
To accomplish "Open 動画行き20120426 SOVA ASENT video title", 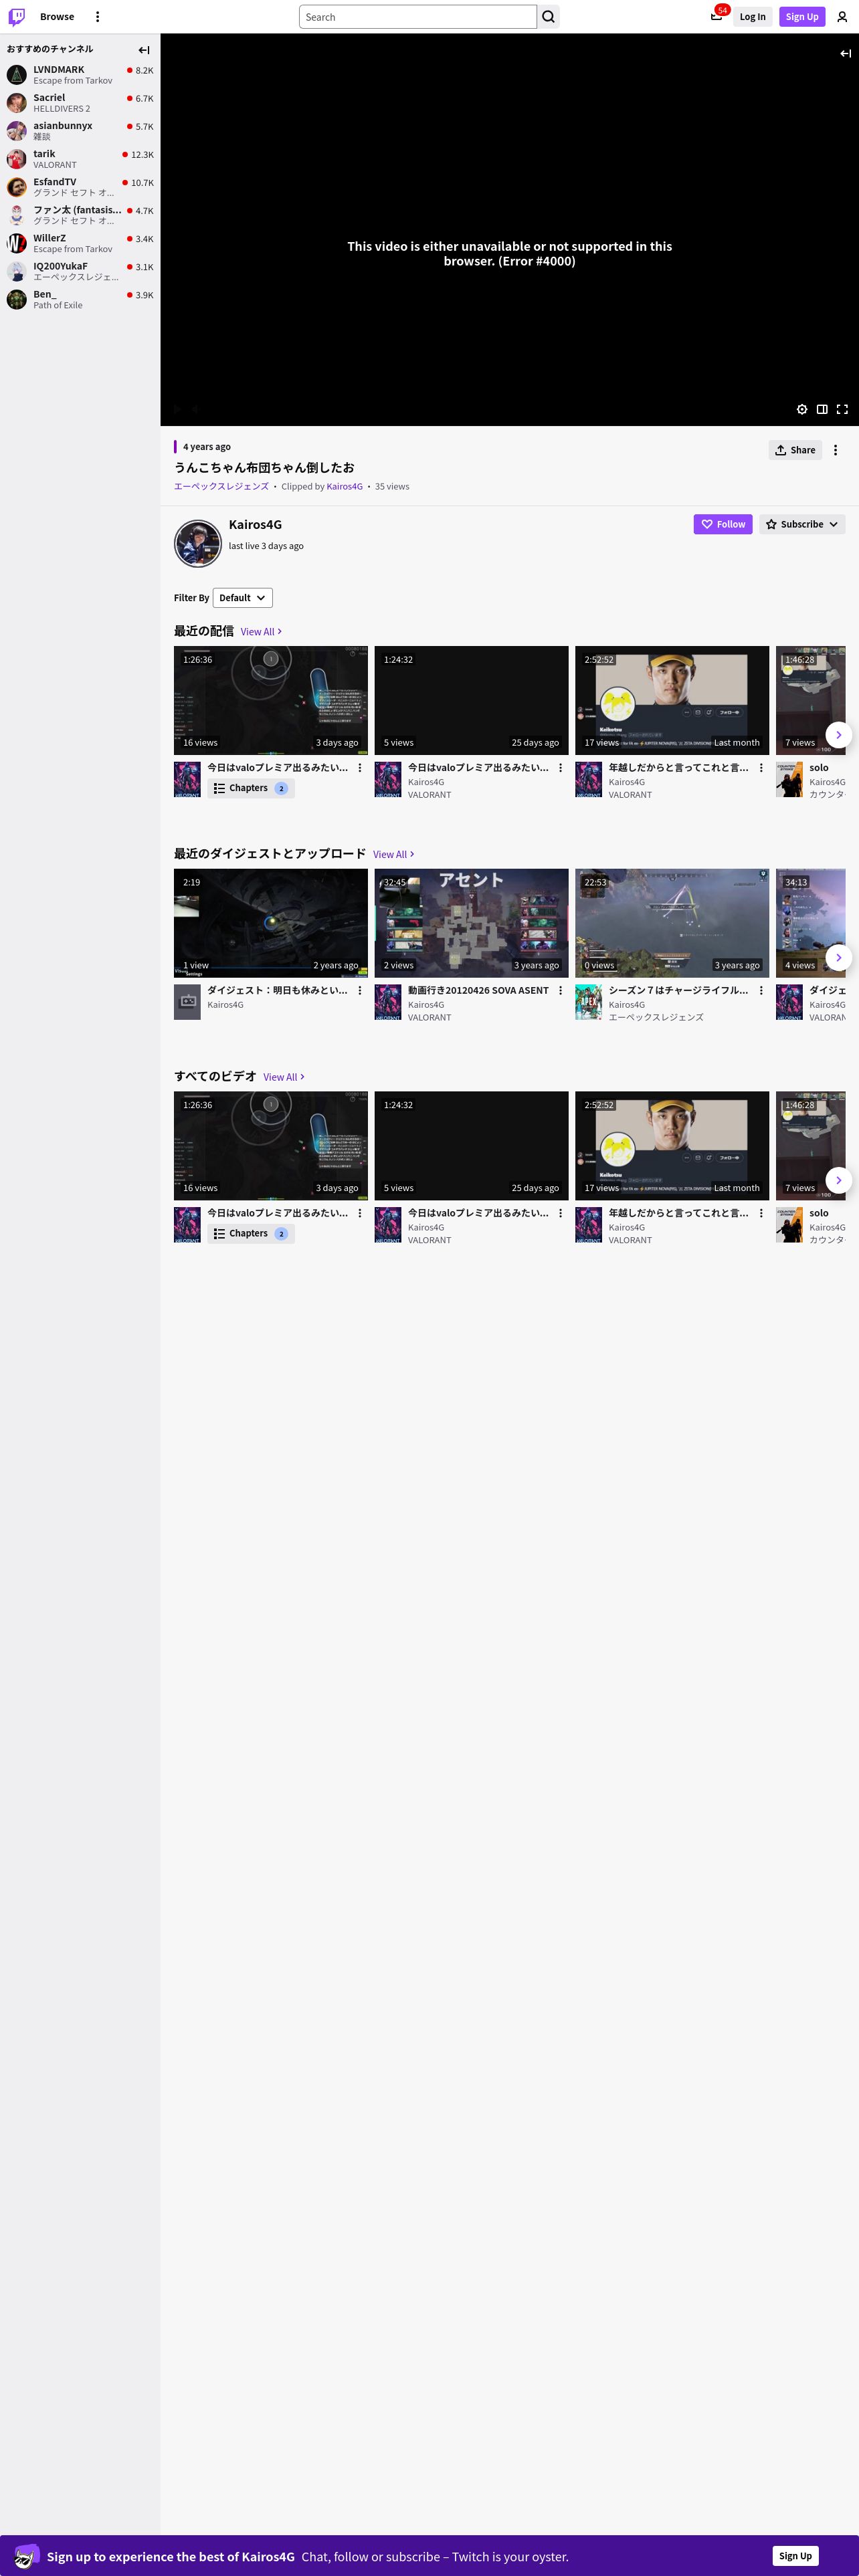I will pyautogui.click(x=478, y=991).
